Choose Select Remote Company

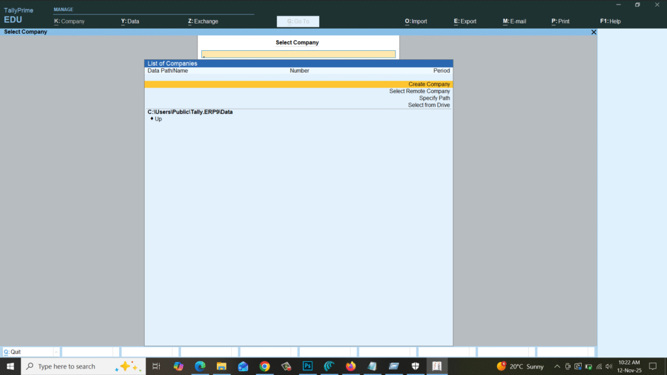click(x=420, y=91)
